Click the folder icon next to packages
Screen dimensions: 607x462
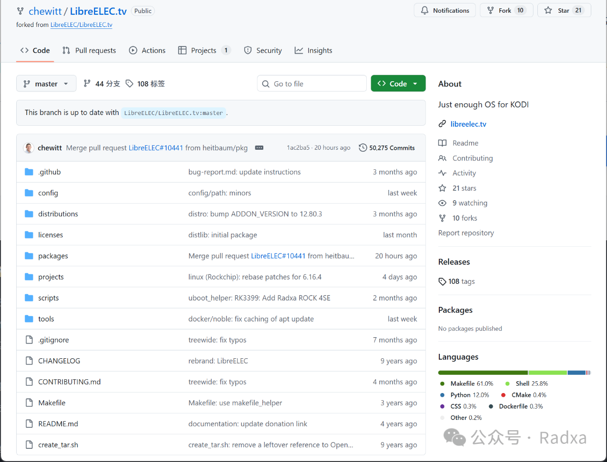[29, 256]
